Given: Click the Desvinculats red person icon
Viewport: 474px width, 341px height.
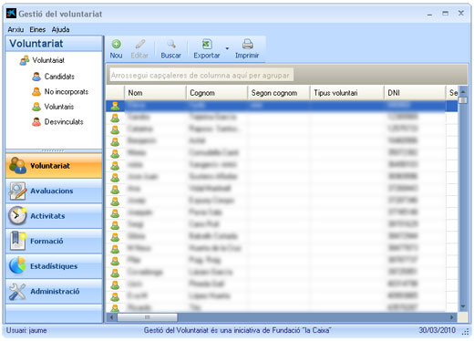Looking at the screenshot, I should pos(36,122).
